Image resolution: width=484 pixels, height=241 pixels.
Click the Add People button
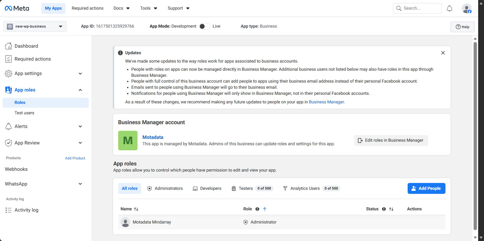(x=426, y=189)
